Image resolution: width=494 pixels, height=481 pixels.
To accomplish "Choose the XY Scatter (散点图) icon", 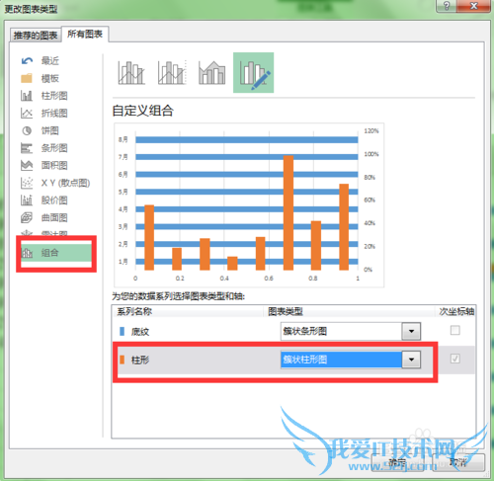I will (27, 183).
